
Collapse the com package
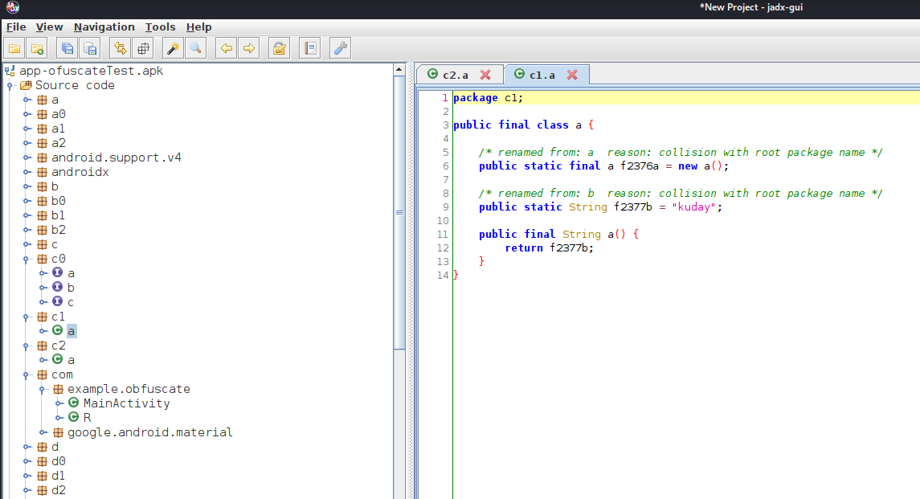click(x=27, y=374)
